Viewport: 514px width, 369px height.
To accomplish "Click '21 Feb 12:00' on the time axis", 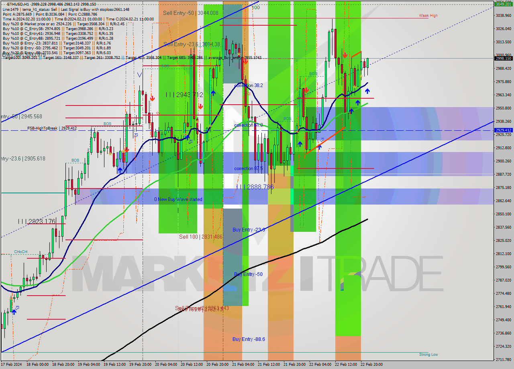I will click(269, 365).
